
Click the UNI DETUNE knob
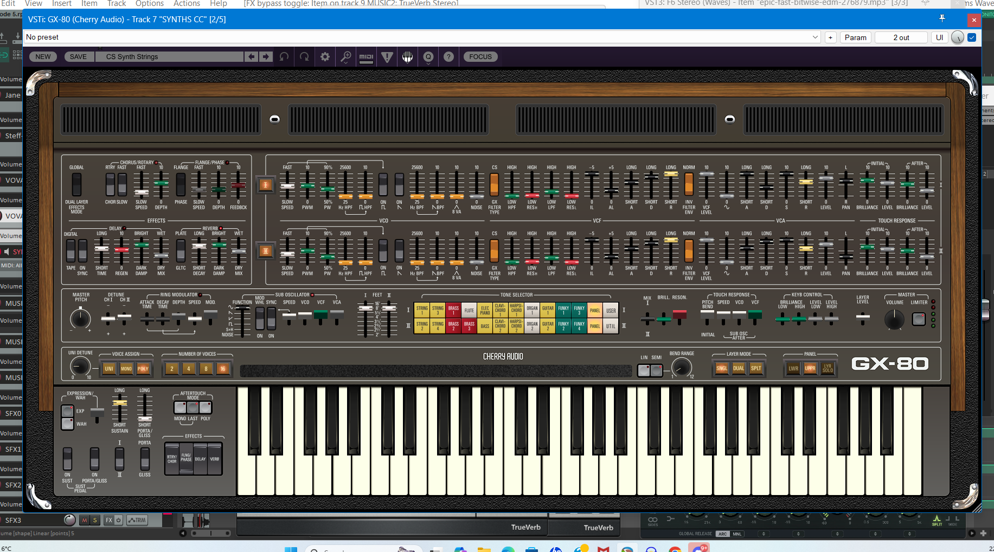80,367
